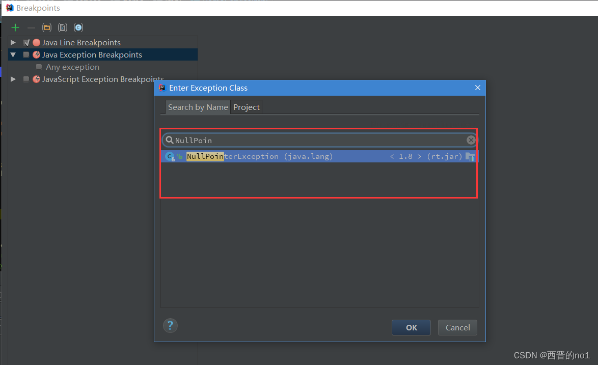
Task: Dismiss the dialog with Cancel
Action: 457,328
